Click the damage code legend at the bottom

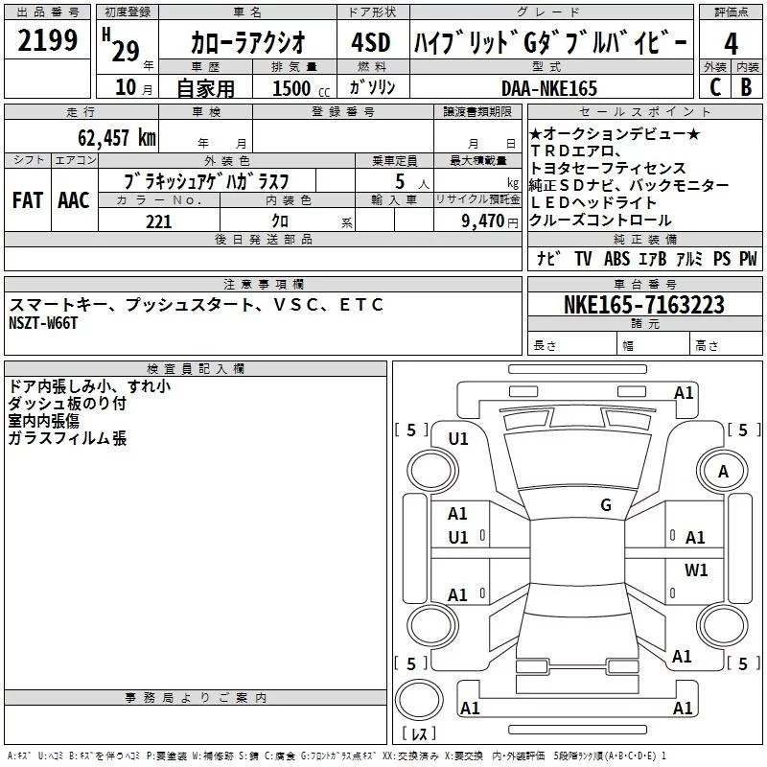[337, 756]
